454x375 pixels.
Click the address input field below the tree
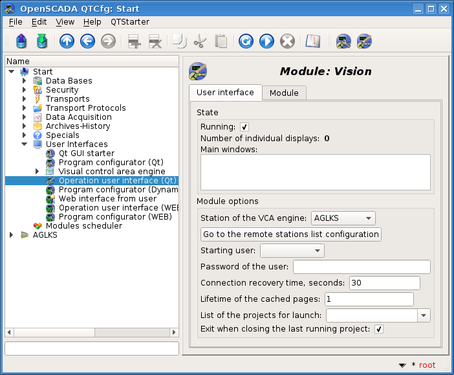[92, 348]
